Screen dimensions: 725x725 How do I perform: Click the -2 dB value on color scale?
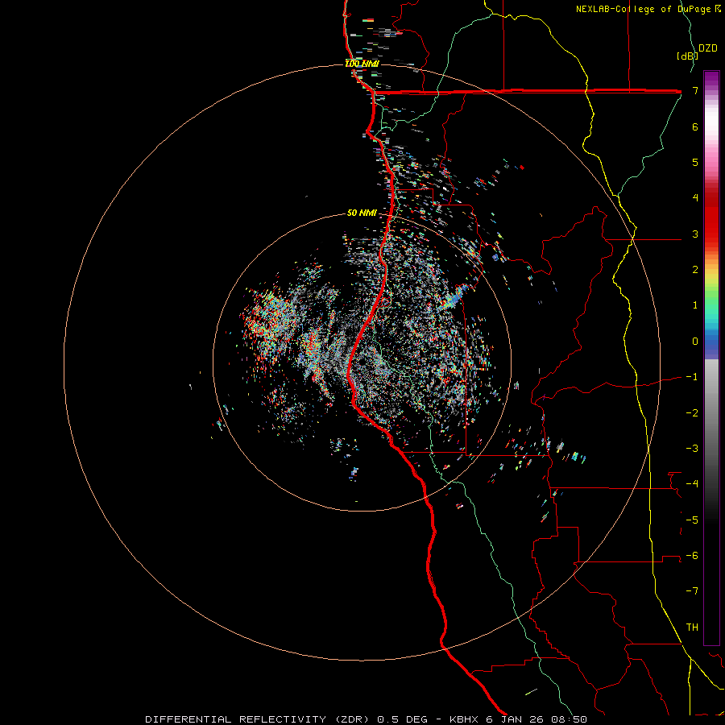692,412
